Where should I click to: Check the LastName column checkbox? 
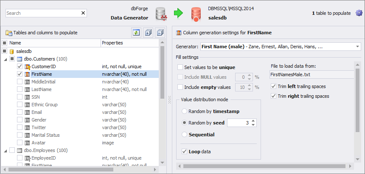pyautogui.click(x=20, y=89)
